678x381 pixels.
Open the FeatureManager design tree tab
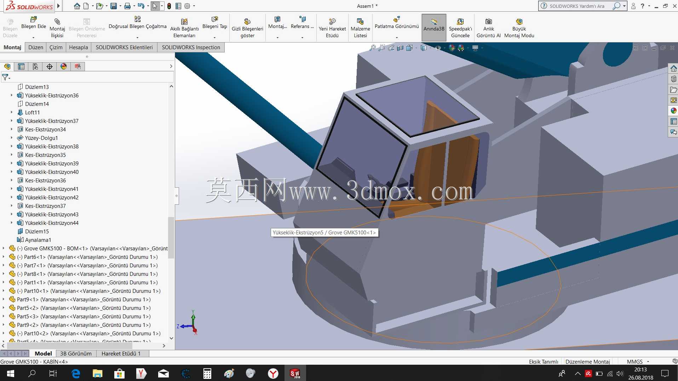[7, 66]
